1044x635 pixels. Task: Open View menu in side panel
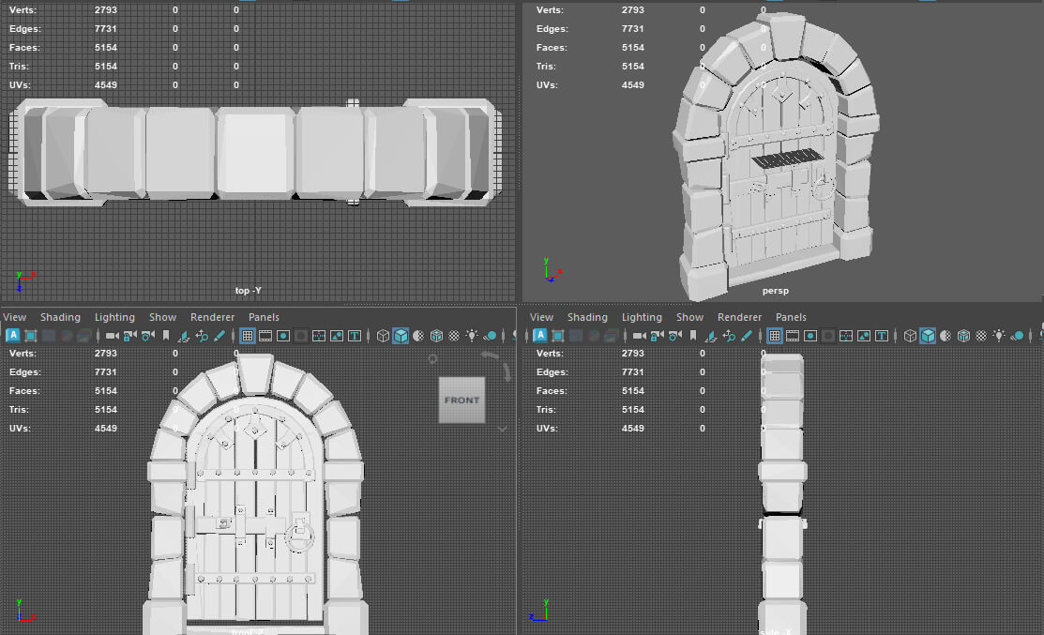tap(542, 317)
